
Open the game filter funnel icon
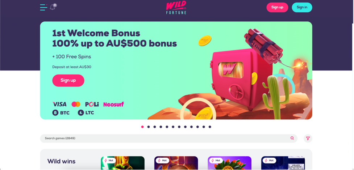308,139
